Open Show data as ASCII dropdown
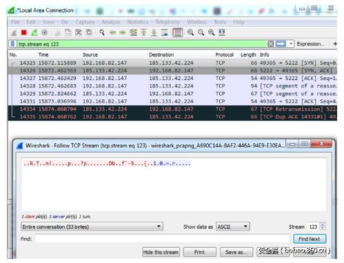Screen dimensions: 344x263 point(233,227)
